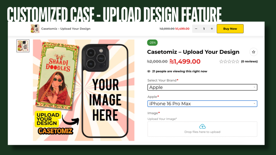Click the cloud upload icon
The width and height of the screenshot is (276, 155).
pyautogui.click(x=202, y=126)
